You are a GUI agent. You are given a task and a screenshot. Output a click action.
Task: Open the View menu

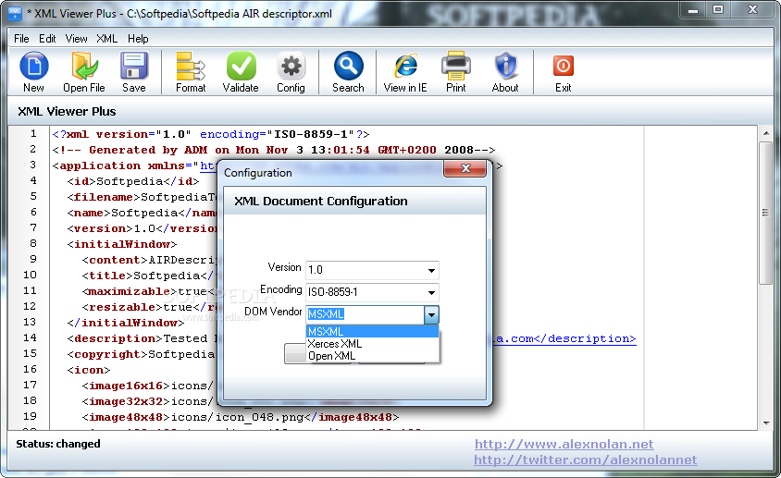click(x=76, y=39)
